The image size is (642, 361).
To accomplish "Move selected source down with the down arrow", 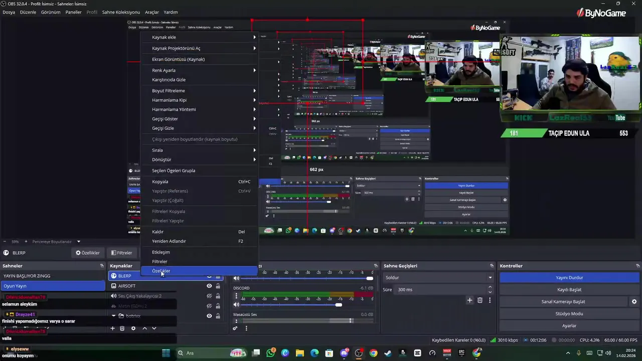I will click(154, 328).
